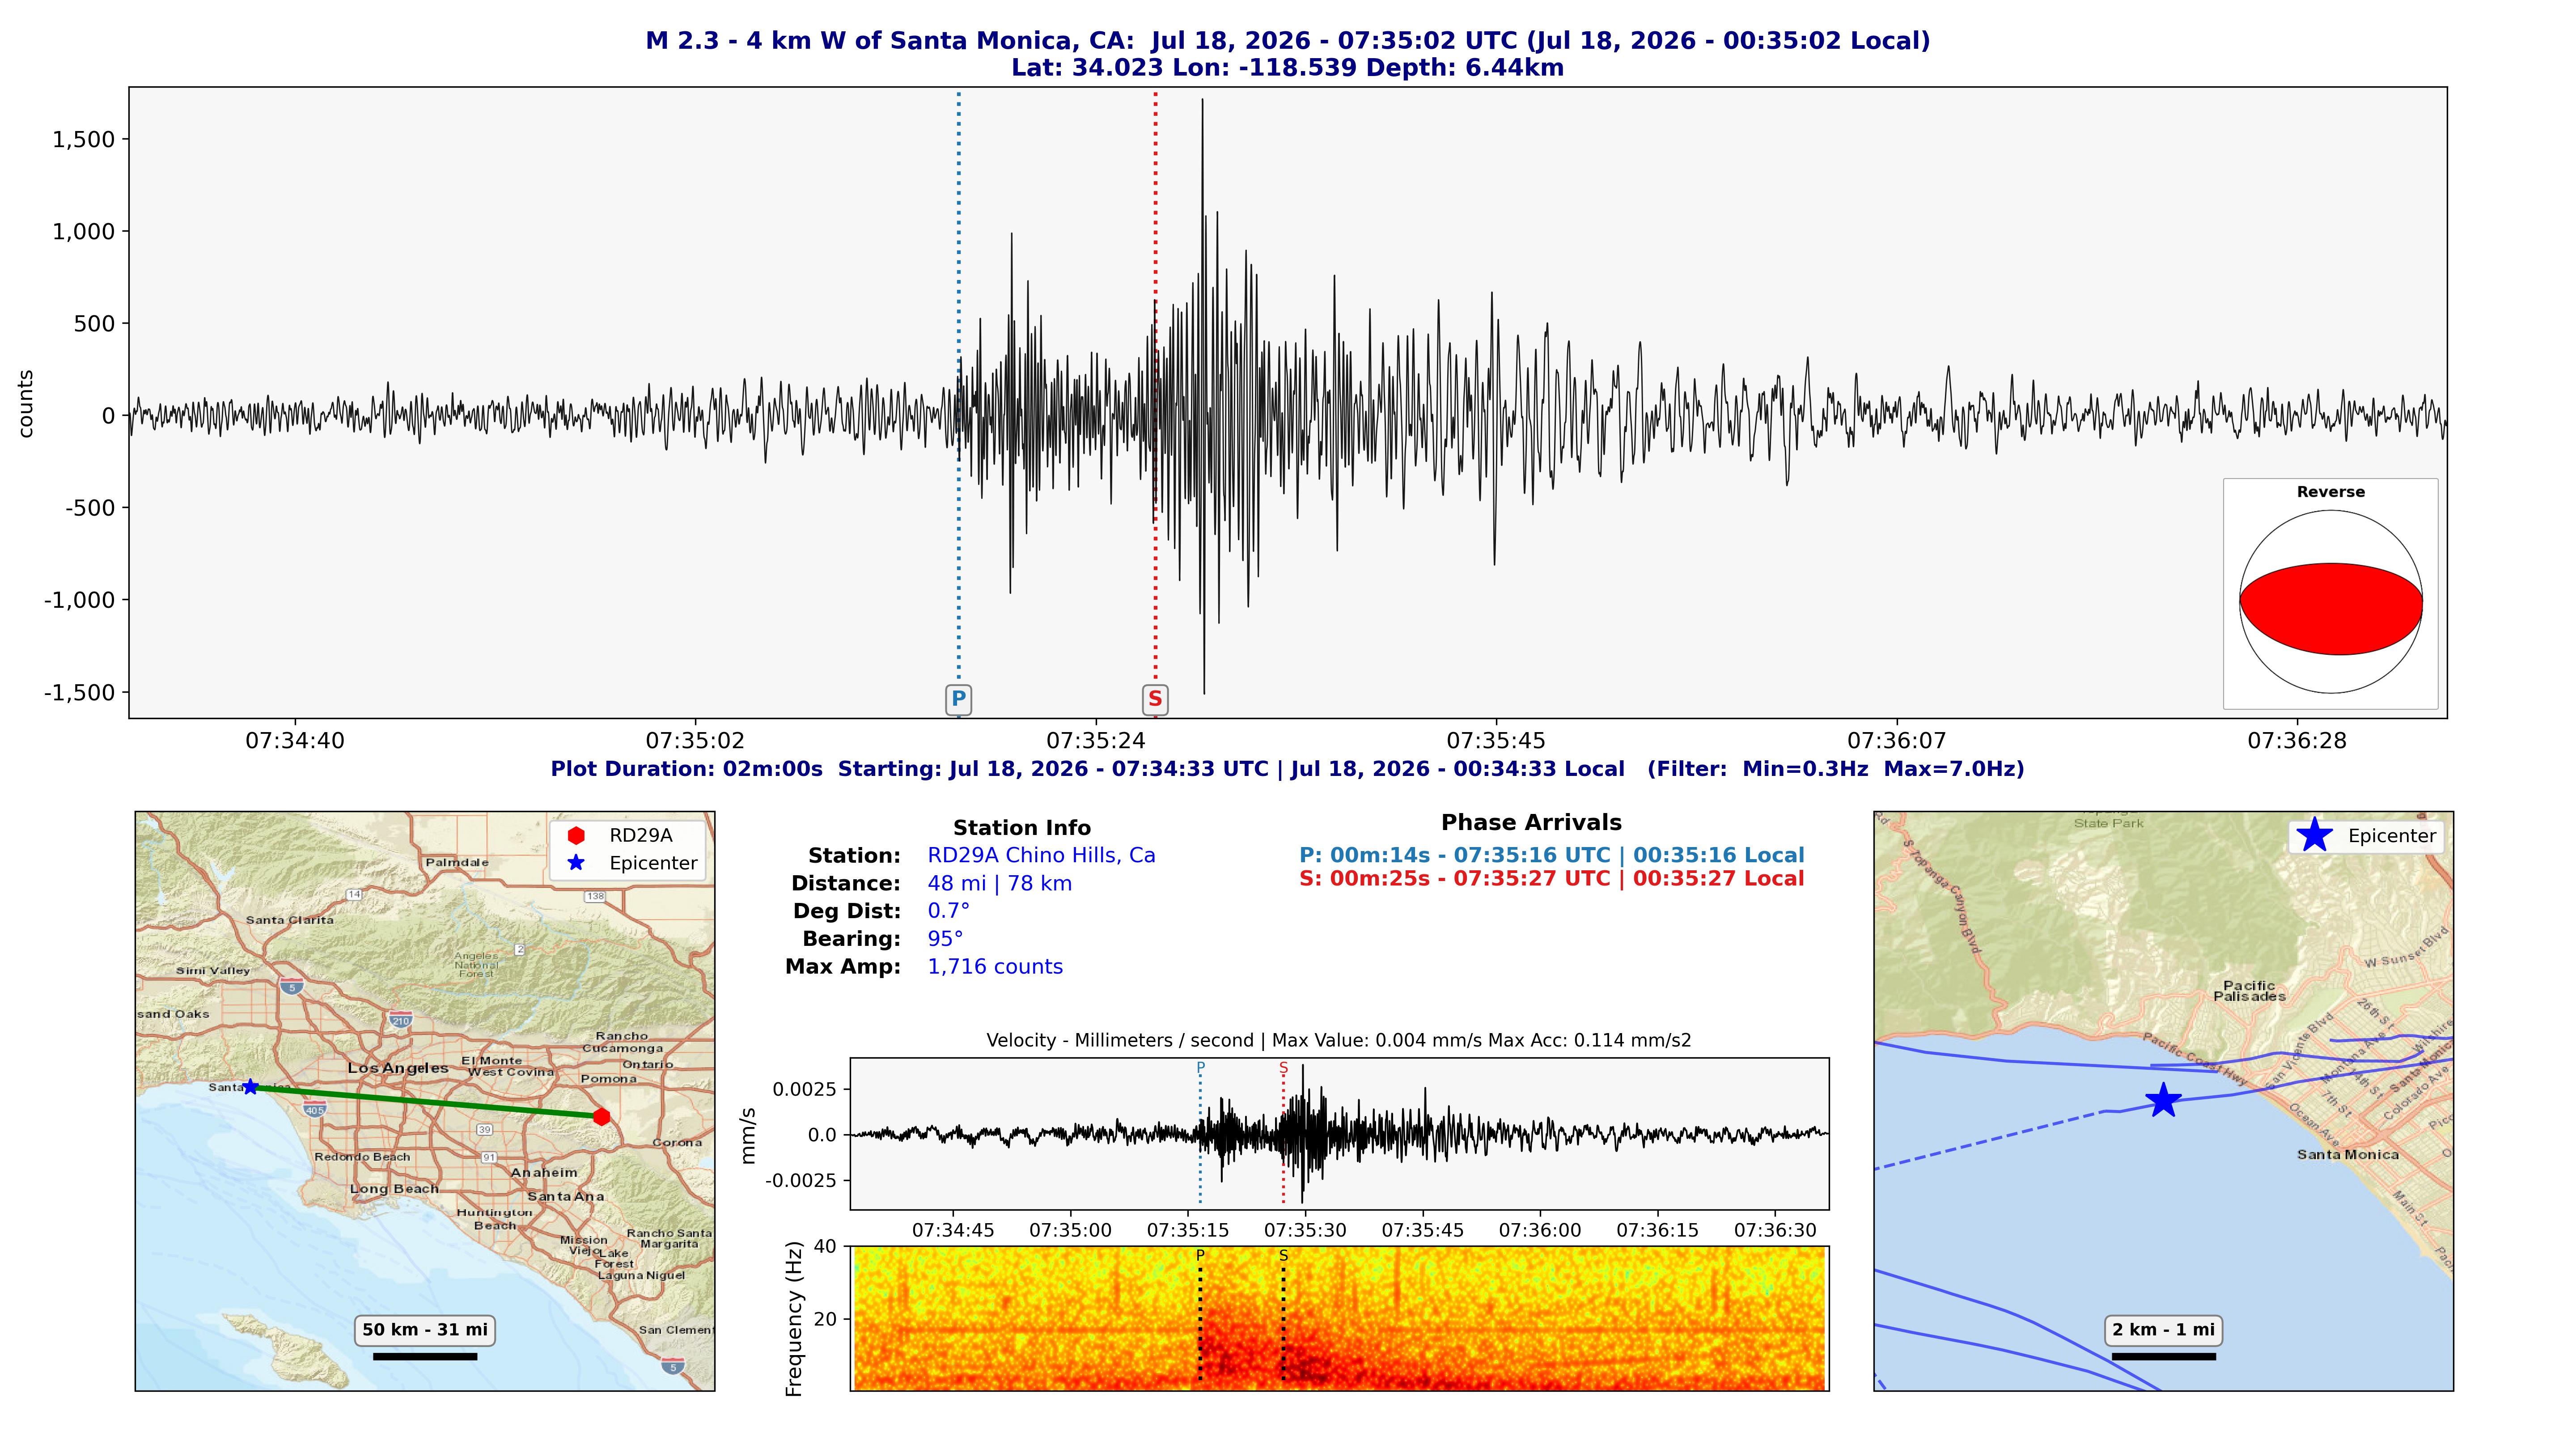2576x1449 pixels.
Task: Click the Bearing value '95°'
Action: (x=945, y=939)
